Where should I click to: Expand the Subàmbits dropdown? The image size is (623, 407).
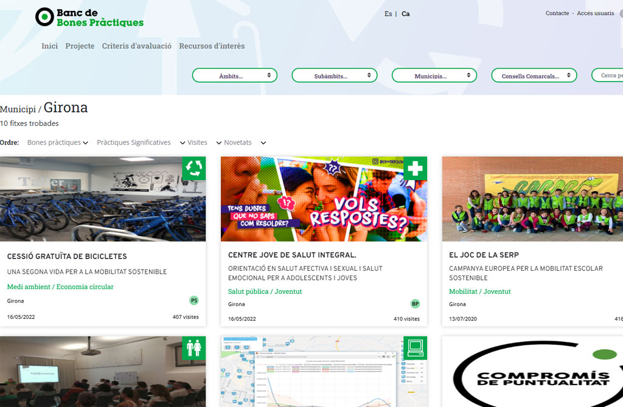coord(335,75)
